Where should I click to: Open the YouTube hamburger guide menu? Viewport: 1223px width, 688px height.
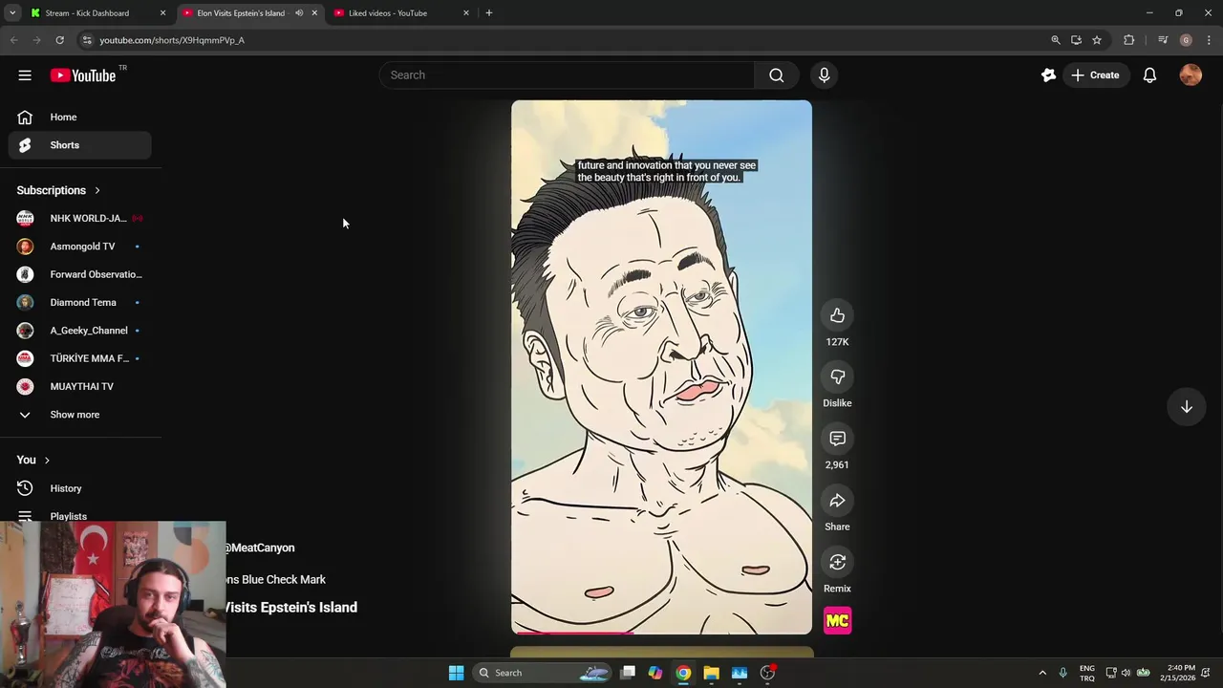(25, 75)
